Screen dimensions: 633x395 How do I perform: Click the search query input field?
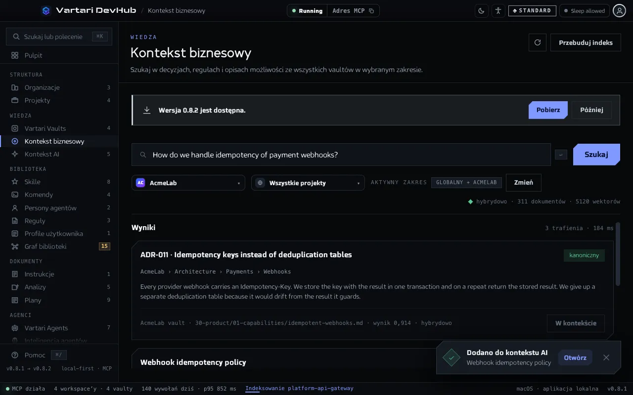tap(341, 155)
